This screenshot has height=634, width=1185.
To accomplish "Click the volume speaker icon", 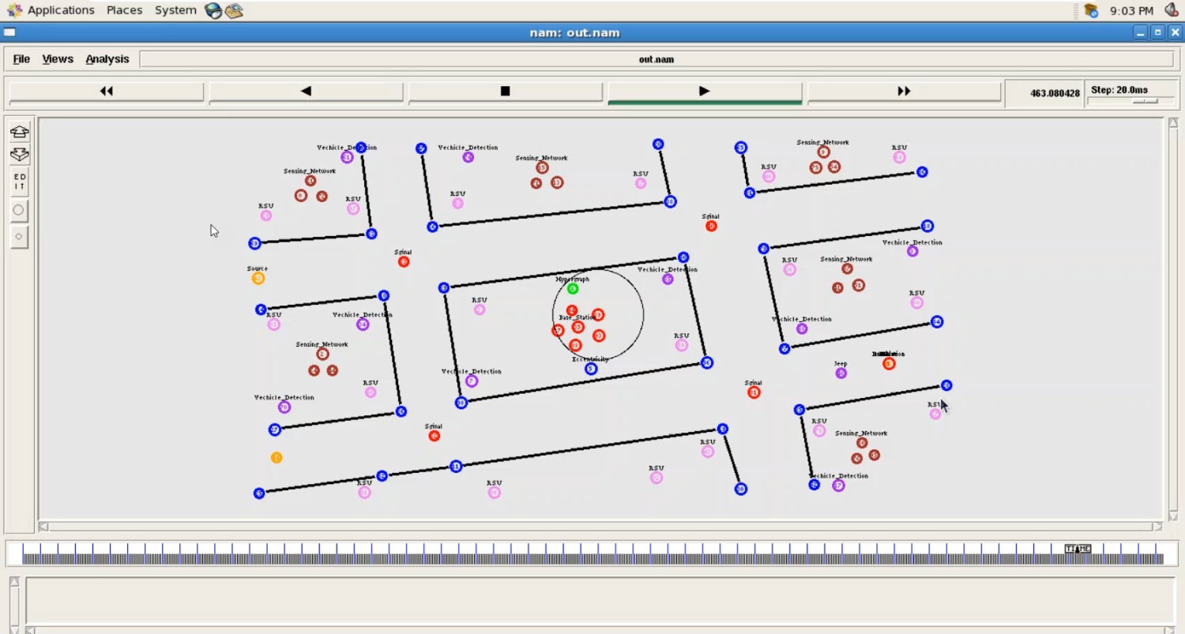I will pyautogui.click(x=1171, y=10).
